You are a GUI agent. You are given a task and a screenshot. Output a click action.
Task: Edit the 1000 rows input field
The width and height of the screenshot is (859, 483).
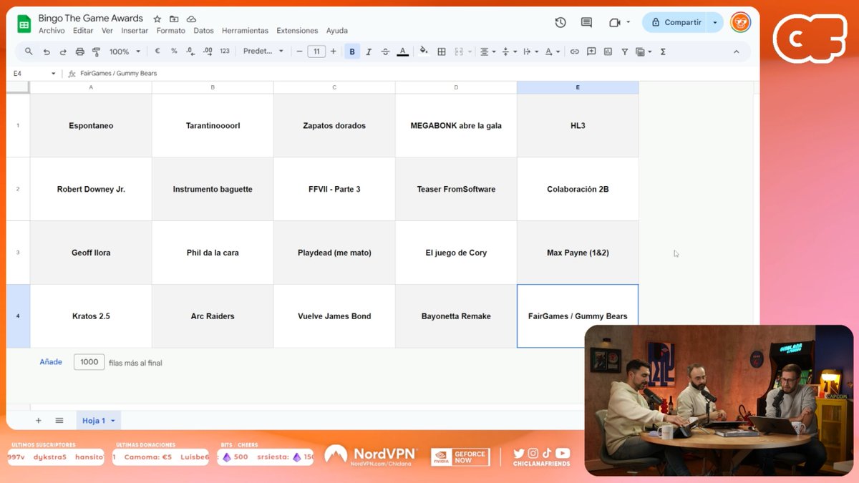tap(89, 362)
